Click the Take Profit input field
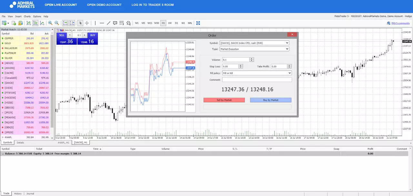Viewport: 413px width, 196px height. pyautogui.click(x=279, y=66)
